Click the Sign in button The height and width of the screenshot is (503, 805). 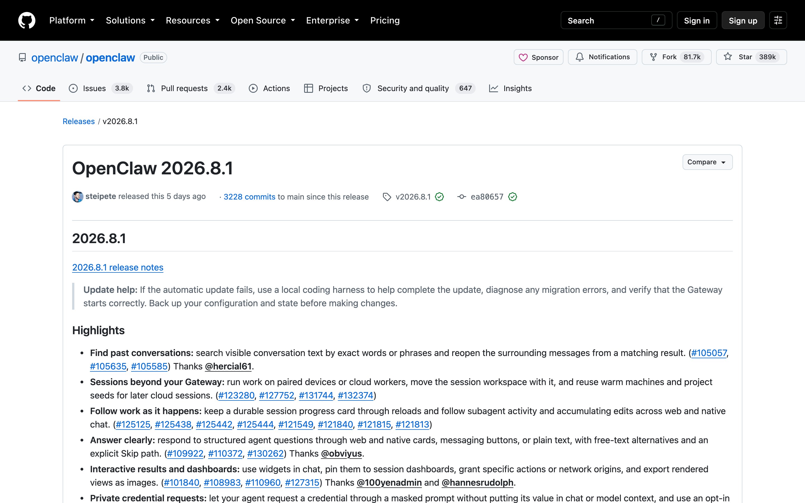tap(697, 20)
